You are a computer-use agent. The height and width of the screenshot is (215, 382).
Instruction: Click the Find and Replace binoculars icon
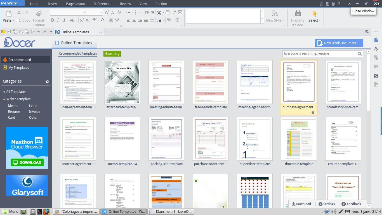[x=298, y=13]
